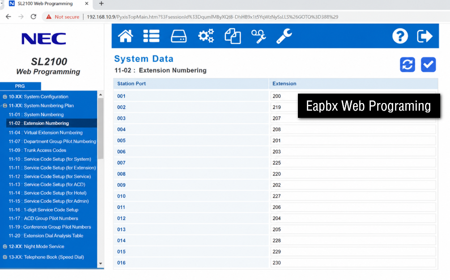Screen dimensions: 450x280
Task: Click extension field for port 016
Action: [353, 263]
